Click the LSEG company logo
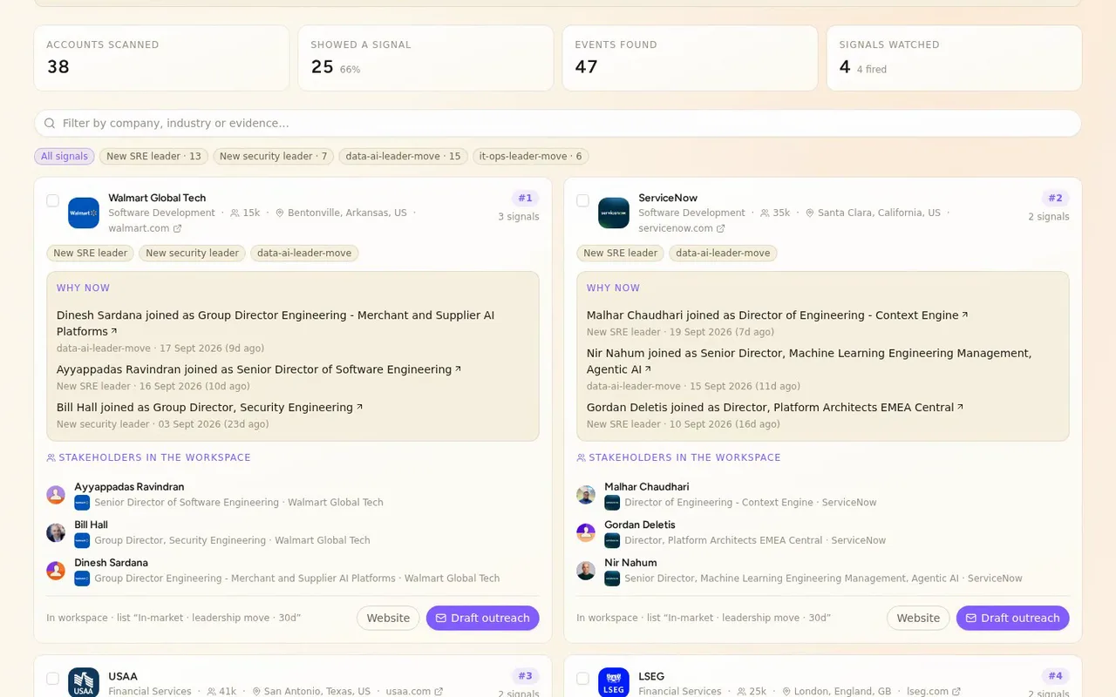 pos(614,683)
